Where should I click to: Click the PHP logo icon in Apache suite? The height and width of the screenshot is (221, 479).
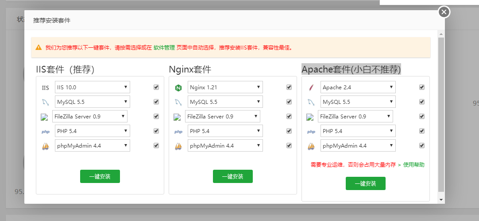311,132
